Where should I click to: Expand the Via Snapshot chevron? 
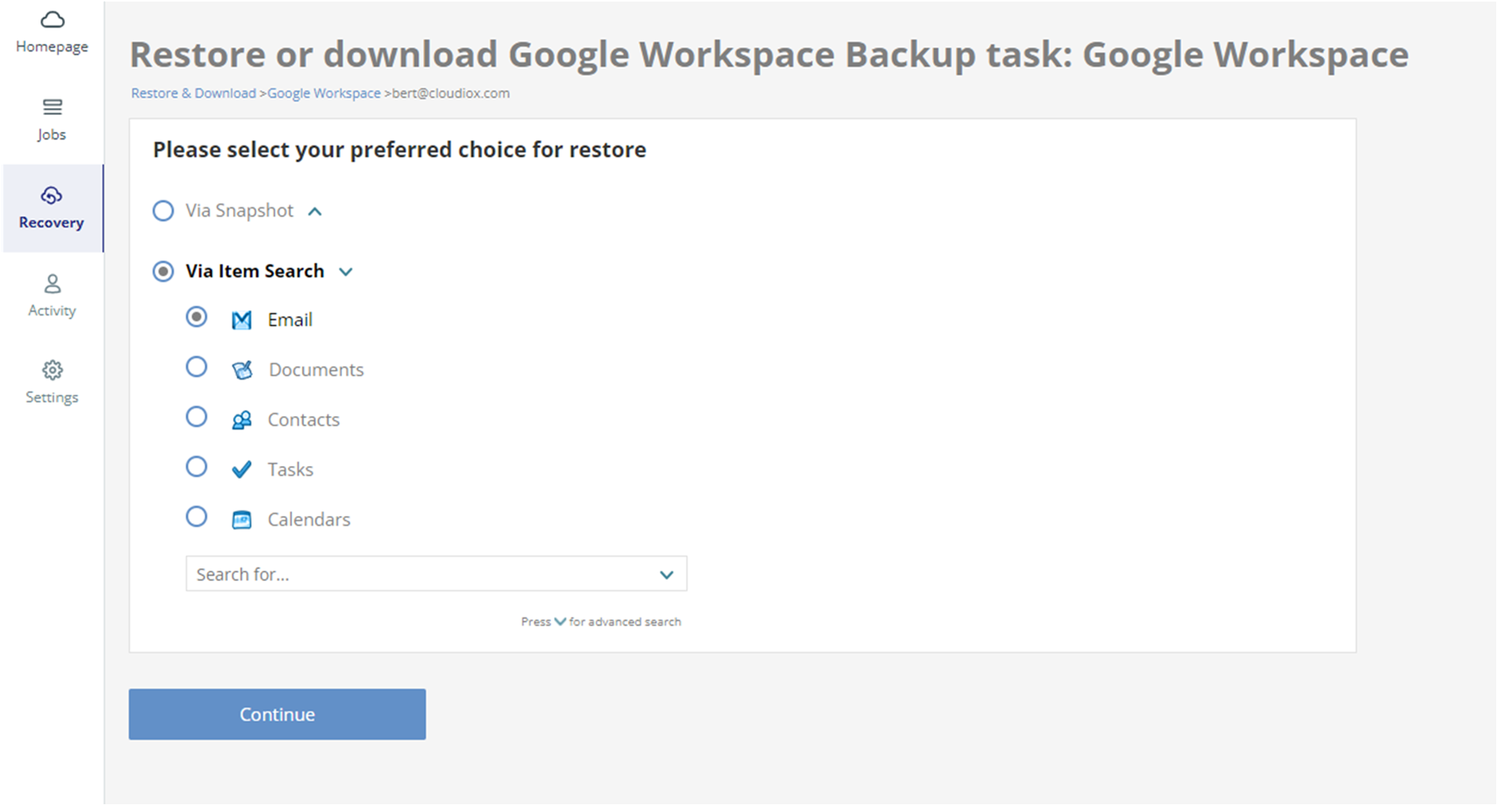coord(315,211)
